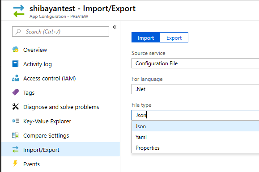Open the Compare Settings menu link
This screenshot has width=259, height=172.
46,135
